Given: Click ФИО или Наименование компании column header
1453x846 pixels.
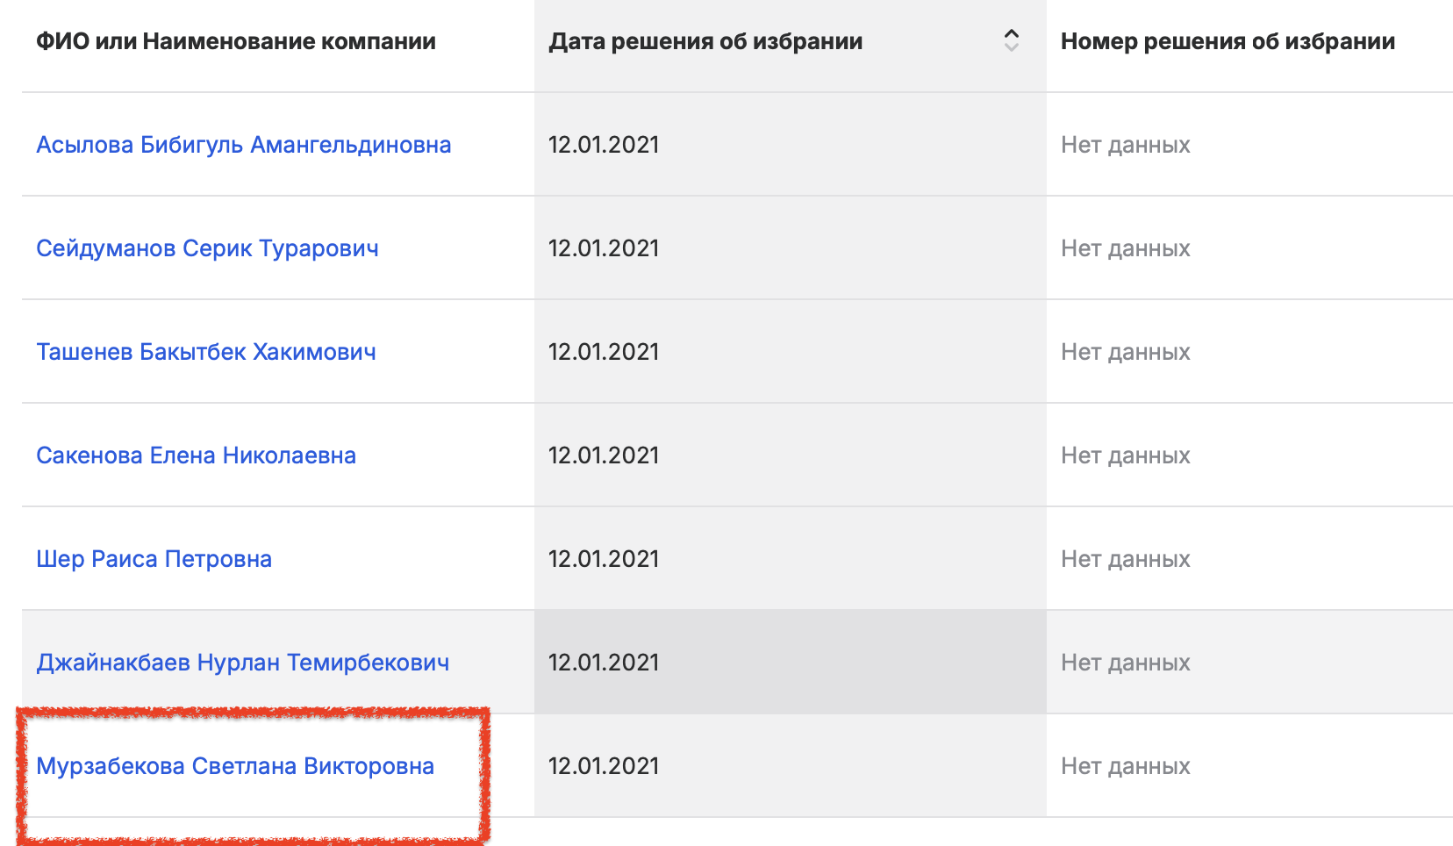Looking at the screenshot, I should [x=235, y=41].
